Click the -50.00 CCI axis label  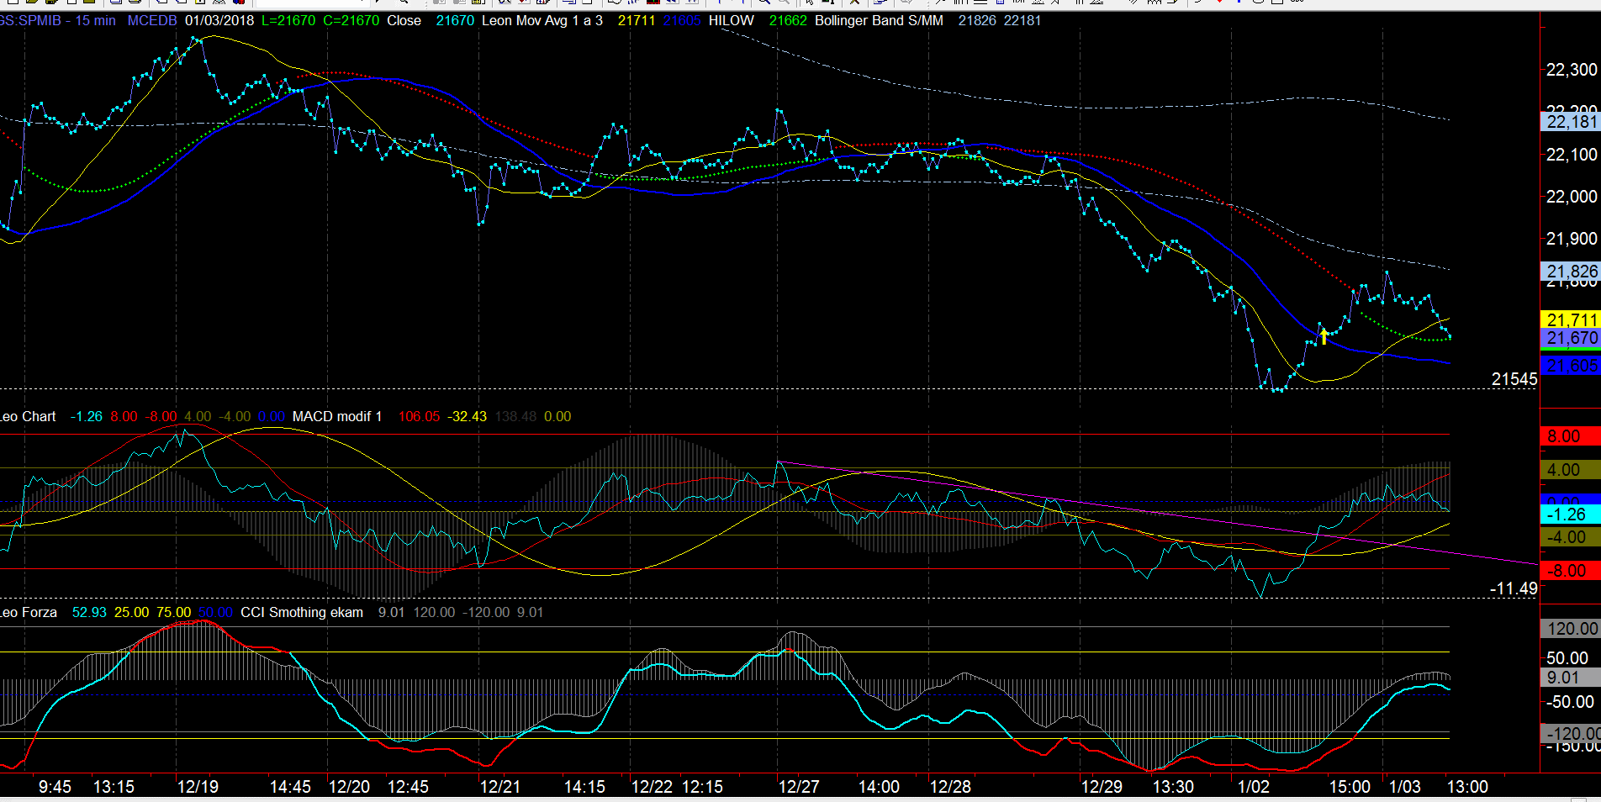pos(1569,702)
